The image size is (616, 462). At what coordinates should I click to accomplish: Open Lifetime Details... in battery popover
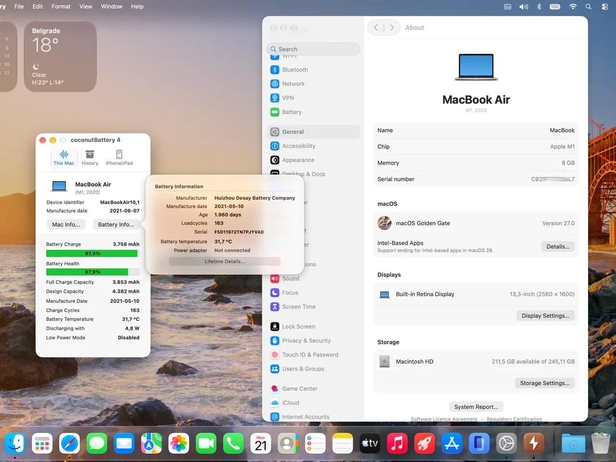[x=225, y=261]
